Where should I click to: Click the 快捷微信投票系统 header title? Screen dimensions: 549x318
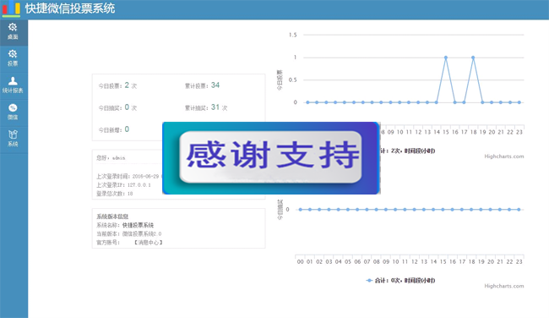[x=70, y=8]
